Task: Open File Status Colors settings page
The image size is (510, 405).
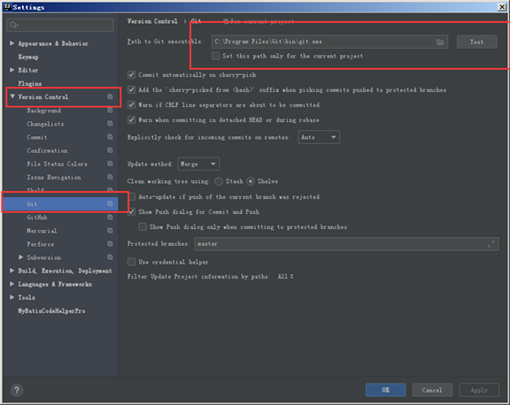Action: click(57, 164)
